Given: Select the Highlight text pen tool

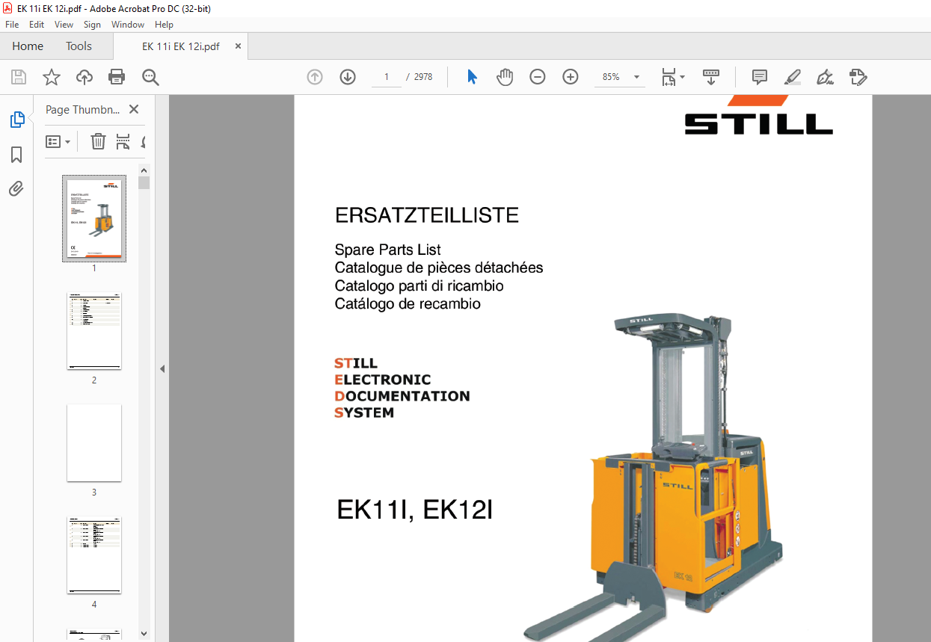Looking at the screenshot, I should click(793, 77).
